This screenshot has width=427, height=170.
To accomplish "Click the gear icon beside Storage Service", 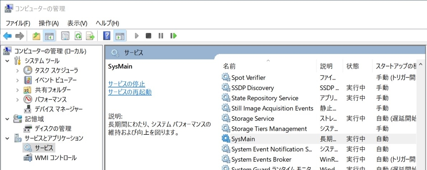I will coord(226,118).
